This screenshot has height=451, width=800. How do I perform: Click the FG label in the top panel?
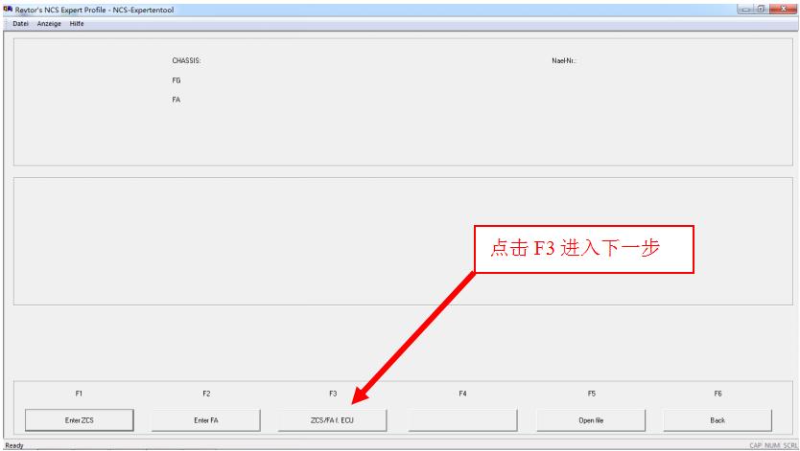pyautogui.click(x=176, y=80)
